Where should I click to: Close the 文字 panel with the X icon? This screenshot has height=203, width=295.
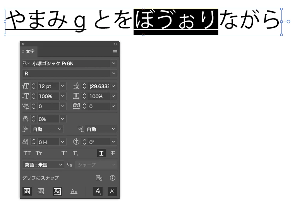pos(23,44)
